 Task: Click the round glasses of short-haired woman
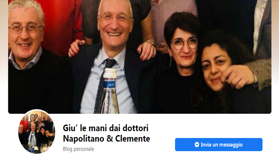pyautogui.click(x=184, y=43)
